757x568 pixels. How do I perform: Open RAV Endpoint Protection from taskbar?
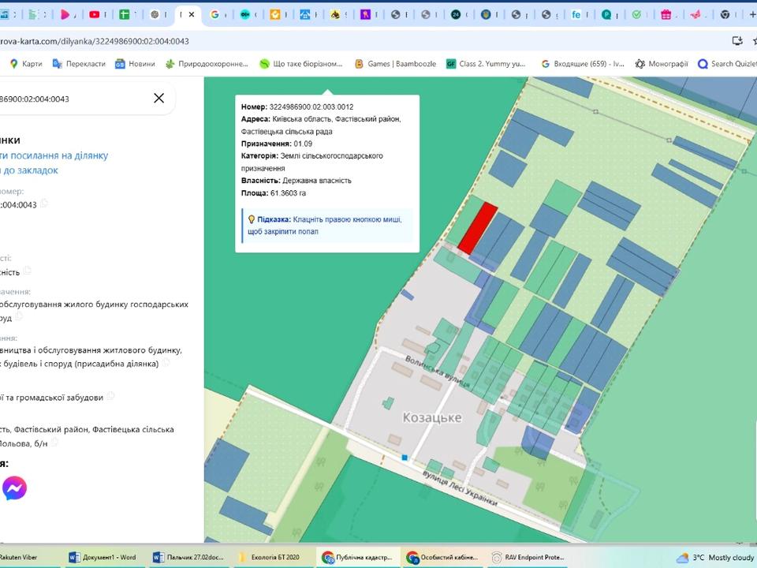click(x=527, y=557)
